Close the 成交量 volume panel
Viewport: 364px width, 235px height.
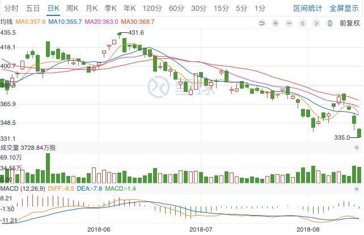coord(357,148)
